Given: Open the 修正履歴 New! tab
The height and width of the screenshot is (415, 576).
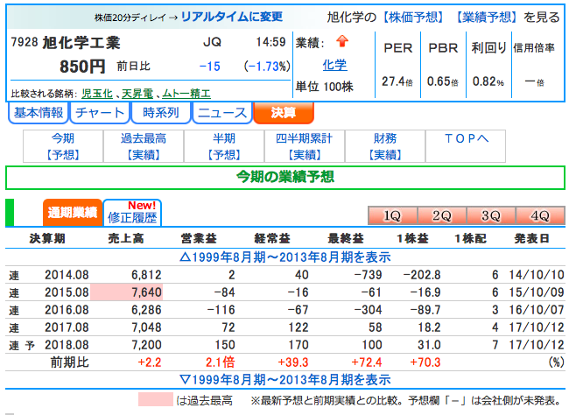Looking at the screenshot, I should [132, 213].
